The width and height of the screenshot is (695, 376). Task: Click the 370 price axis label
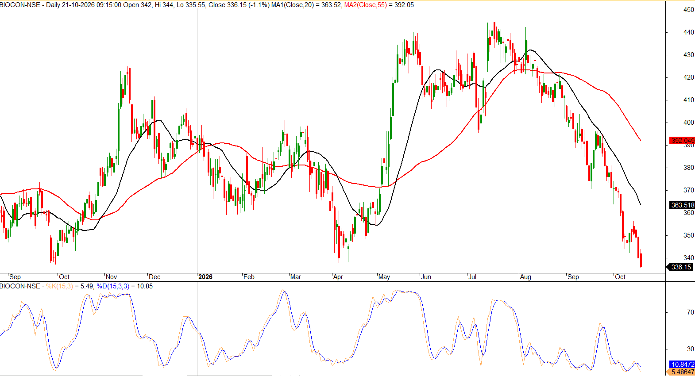(x=689, y=190)
